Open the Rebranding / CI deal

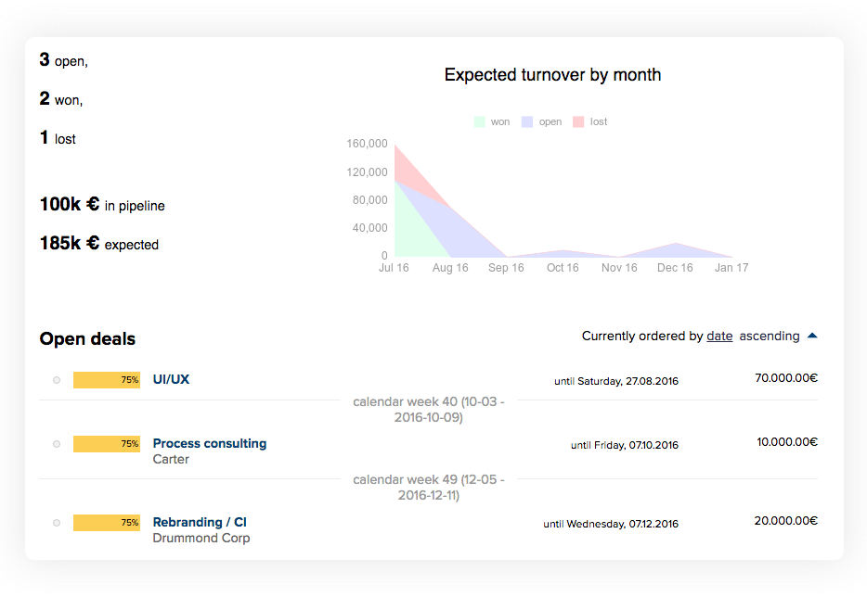pos(200,522)
